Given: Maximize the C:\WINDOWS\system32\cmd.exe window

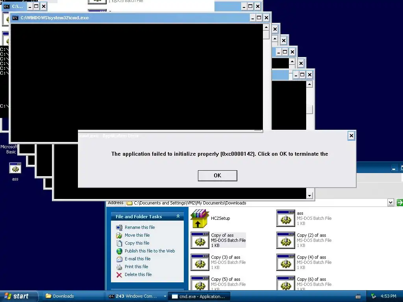Looking at the screenshot, I should pyautogui.click(x=259, y=18).
